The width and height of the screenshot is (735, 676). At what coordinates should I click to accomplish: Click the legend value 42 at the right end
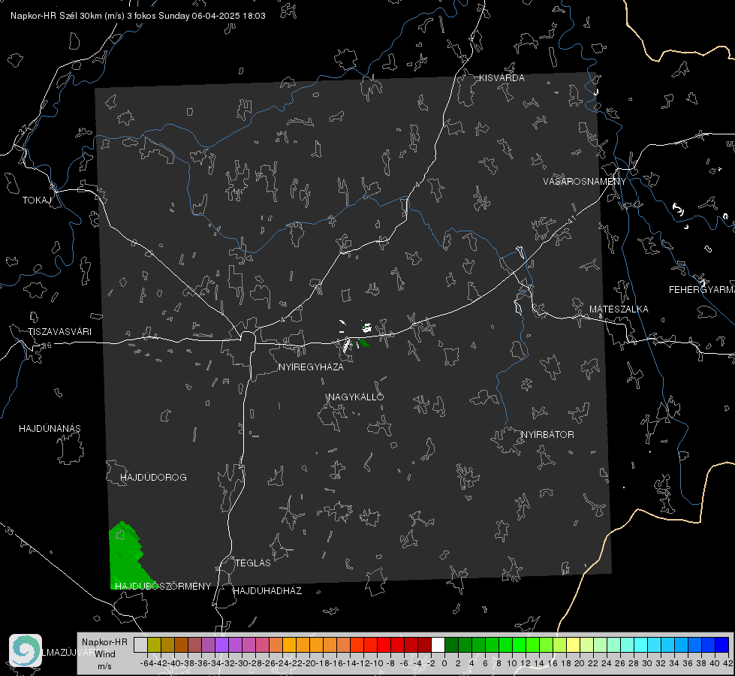[x=727, y=663]
